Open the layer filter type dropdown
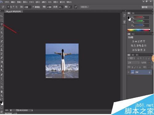The height and width of the screenshot is (115, 154). [131, 58]
